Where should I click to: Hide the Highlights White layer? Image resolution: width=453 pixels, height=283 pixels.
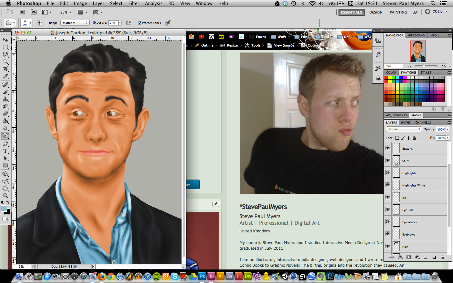coord(388,185)
